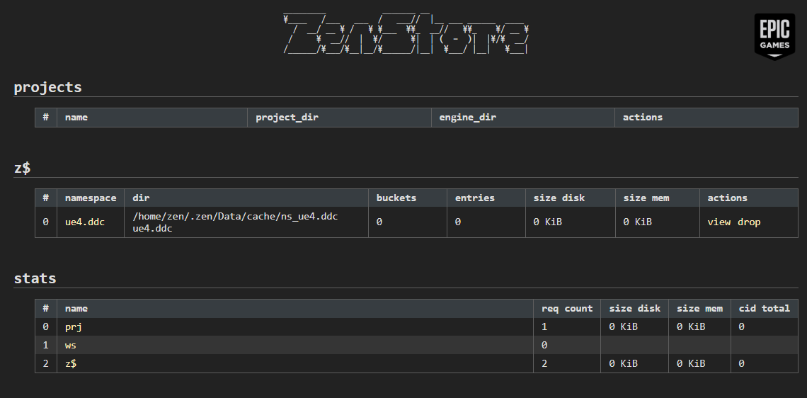Viewport: 807px width, 398px height.
Task: Click the view action for ue4.ddc
Action: pos(719,222)
